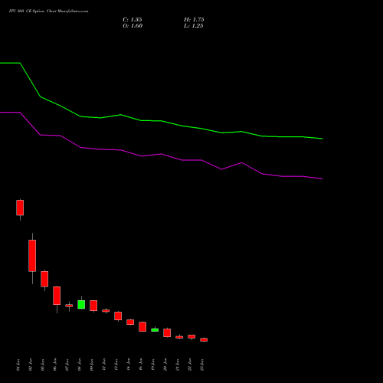Click the 07 Jan date label

point(67,365)
